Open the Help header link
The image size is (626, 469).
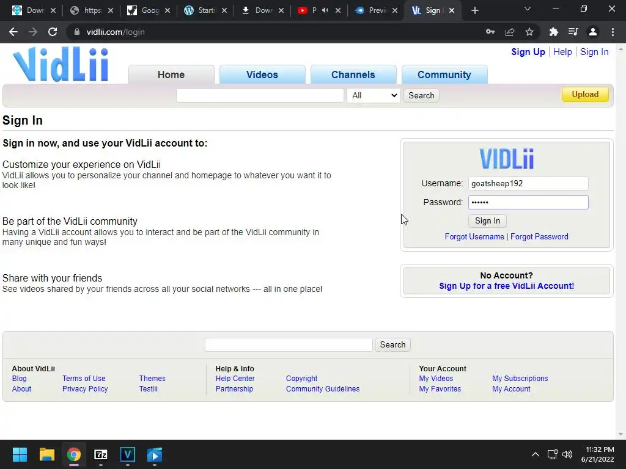[x=562, y=52]
